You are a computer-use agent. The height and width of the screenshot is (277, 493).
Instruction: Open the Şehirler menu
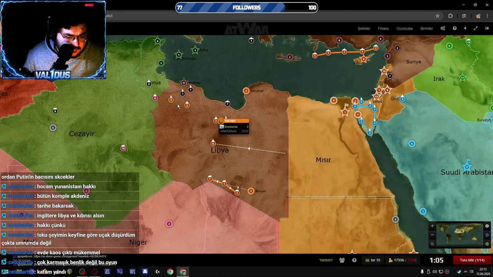pyautogui.click(x=364, y=28)
